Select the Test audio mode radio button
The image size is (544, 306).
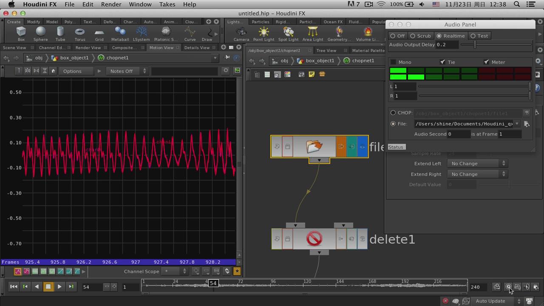pos(473,36)
